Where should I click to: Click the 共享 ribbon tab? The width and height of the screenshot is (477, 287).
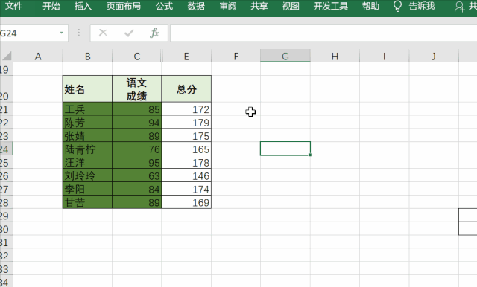(x=259, y=6)
